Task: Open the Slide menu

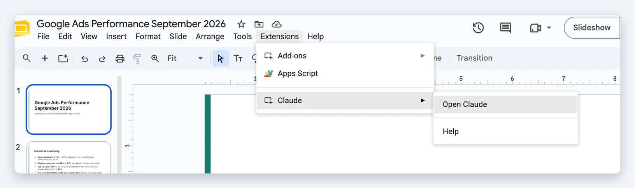Action: click(x=178, y=36)
